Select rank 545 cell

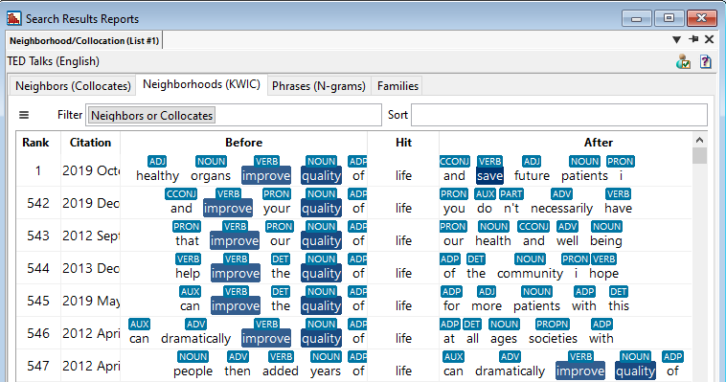tap(38, 301)
